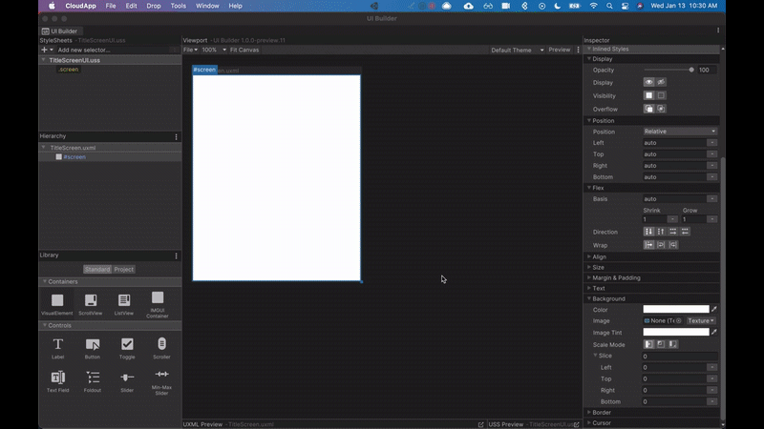Open the Hierarchy panel options menu

click(176, 136)
